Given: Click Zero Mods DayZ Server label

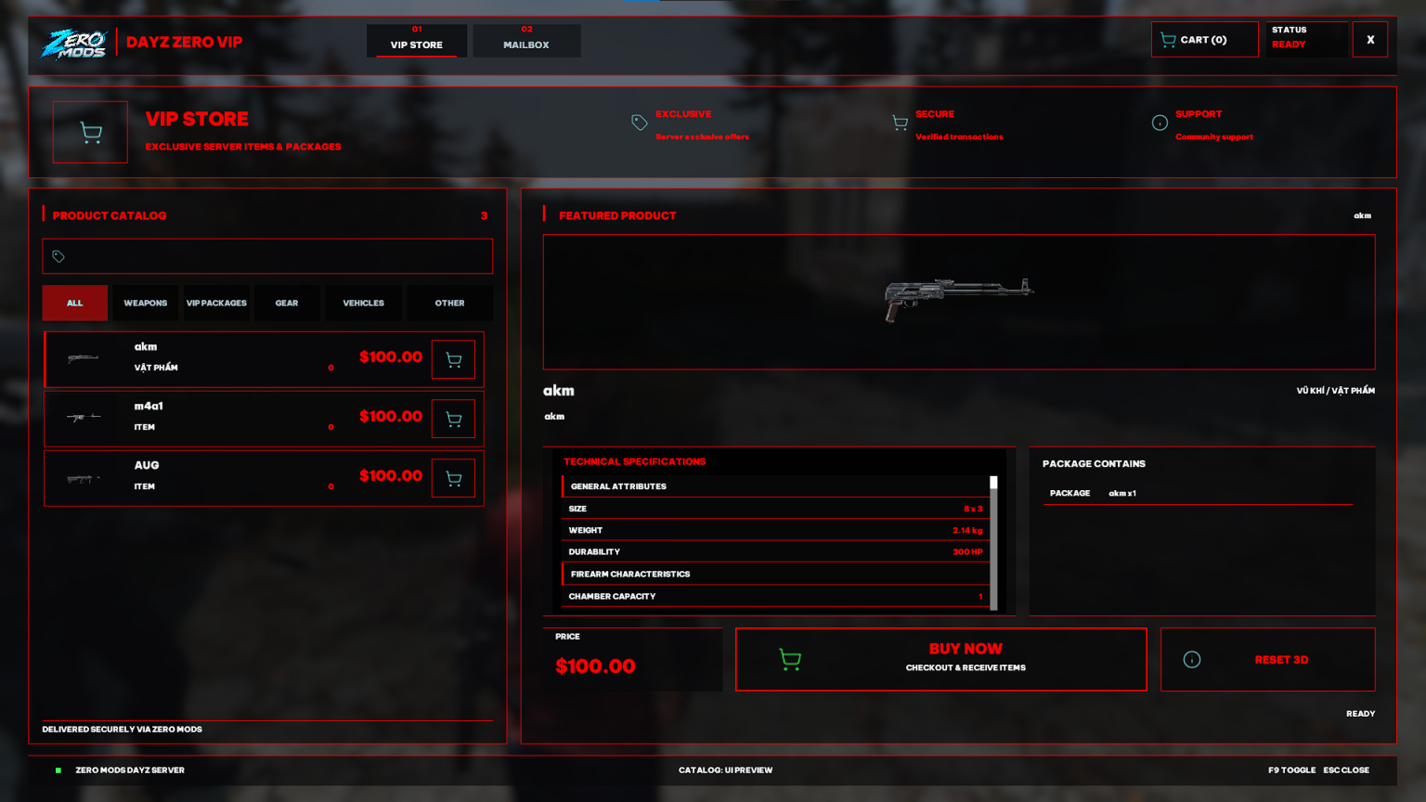Looking at the screenshot, I should tap(130, 770).
